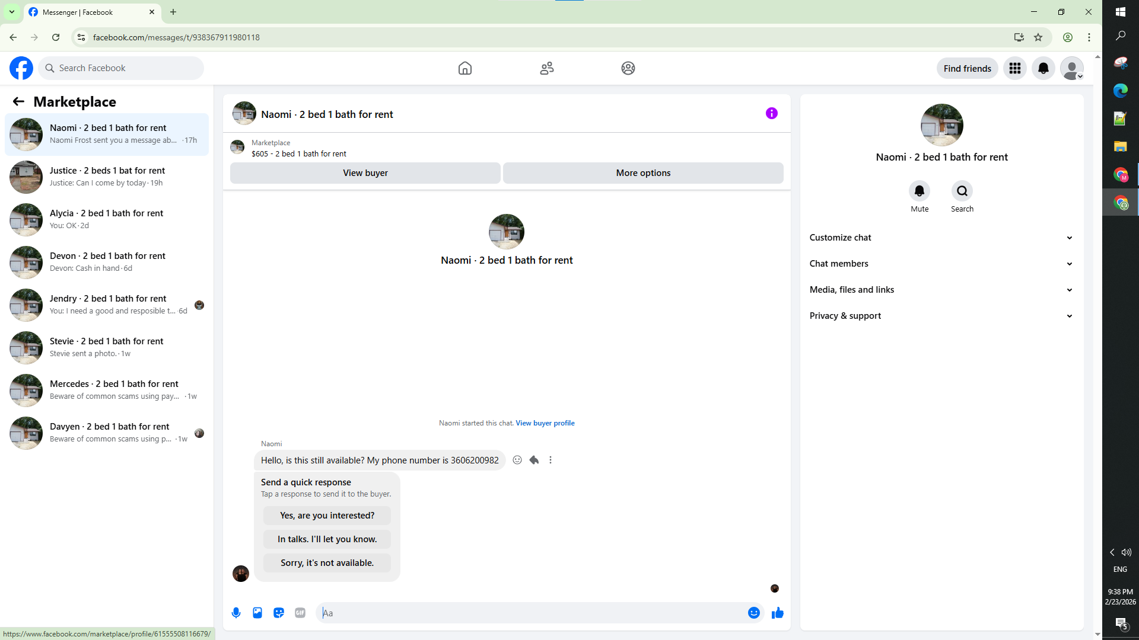1139x640 pixels.
Task: Click the purple conversation info icon
Action: tap(771, 113)
